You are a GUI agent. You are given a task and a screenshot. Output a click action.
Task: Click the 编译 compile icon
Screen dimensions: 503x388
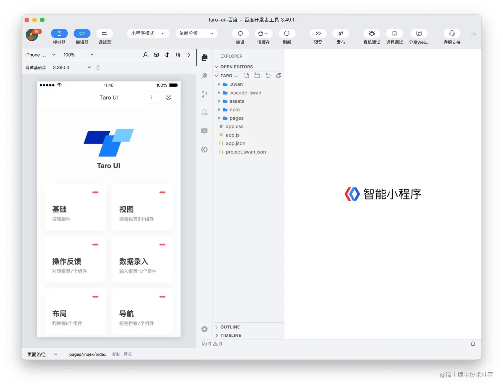(240, 33)
